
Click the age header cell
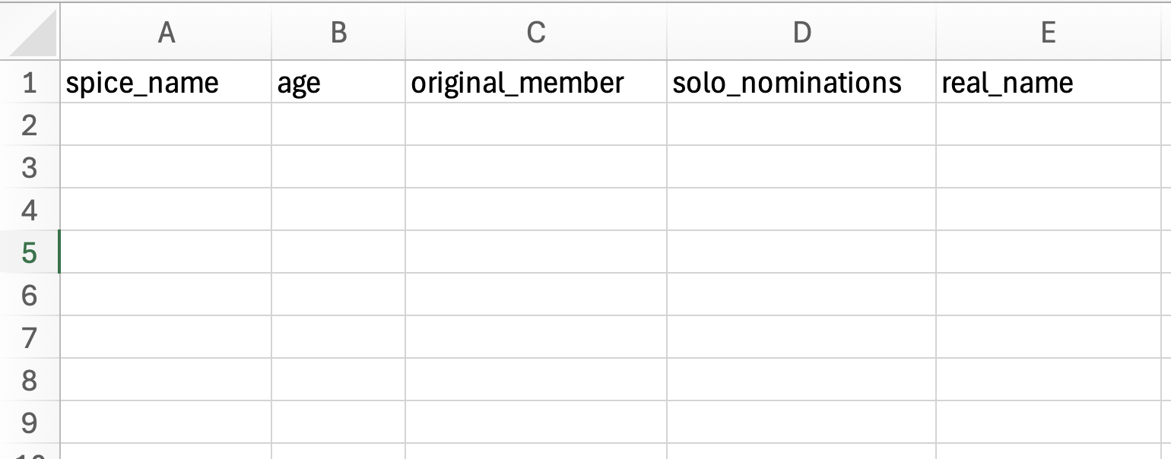click(x=338, y=82)
